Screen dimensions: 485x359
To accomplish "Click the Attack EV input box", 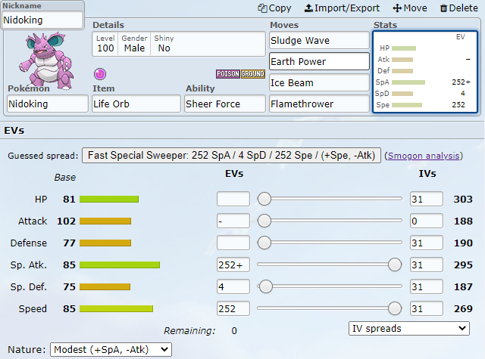I will pos(233,221).
